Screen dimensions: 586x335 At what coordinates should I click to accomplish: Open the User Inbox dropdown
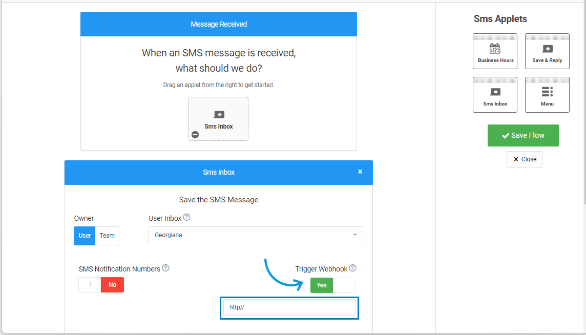coord(256,235)
